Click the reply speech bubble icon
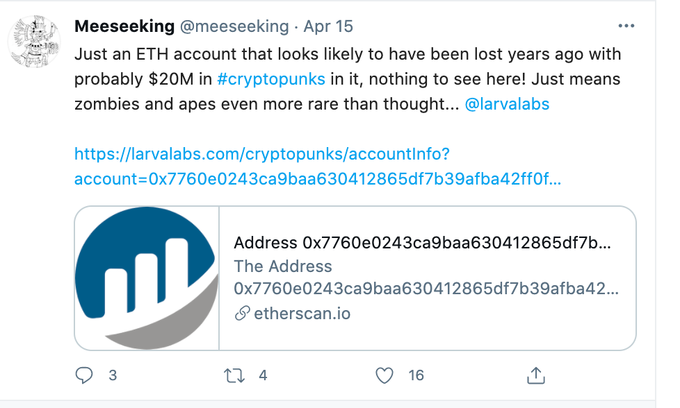 (x=83, y=375)
